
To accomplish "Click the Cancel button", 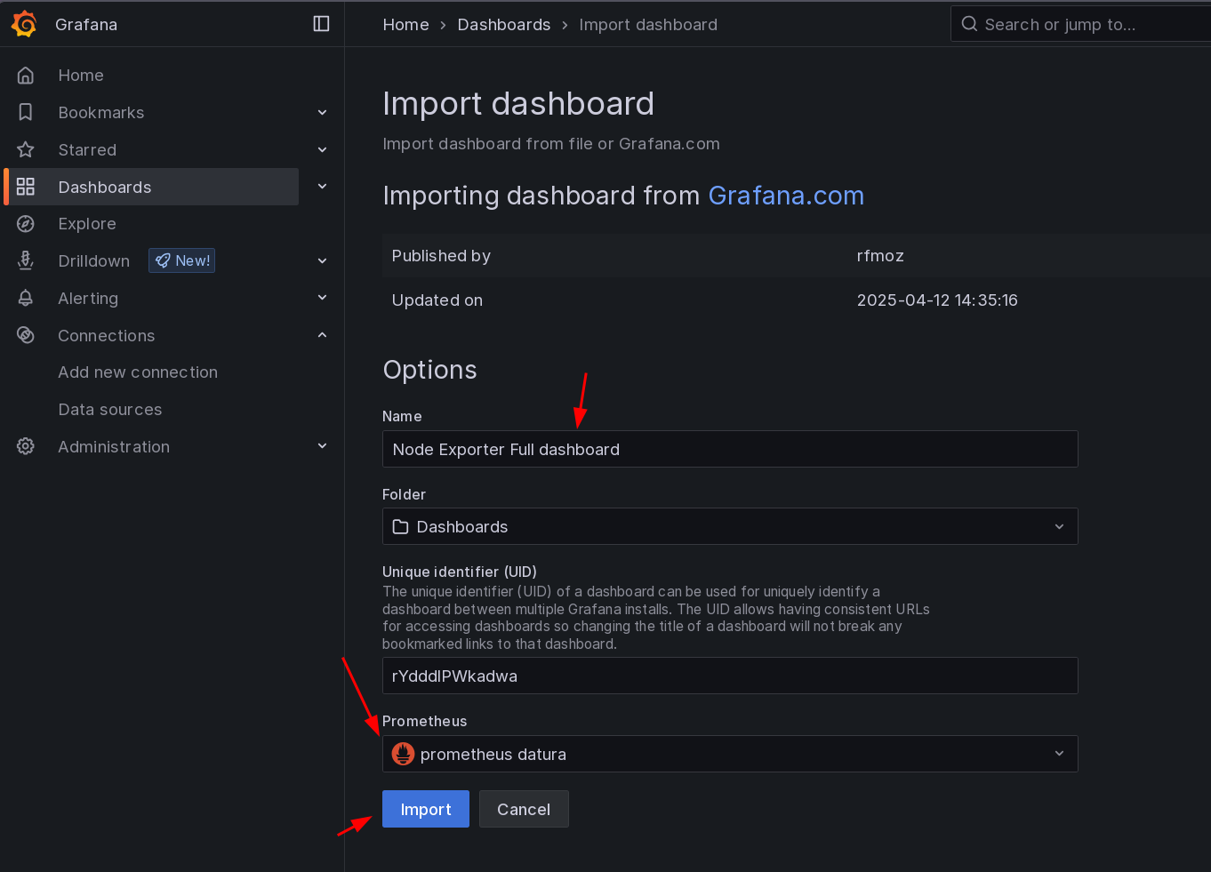I will (x=524, y=809).
